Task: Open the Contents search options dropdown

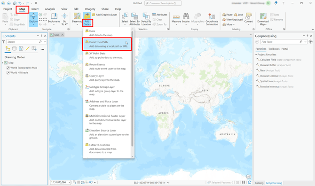Action: coord(45,42)
